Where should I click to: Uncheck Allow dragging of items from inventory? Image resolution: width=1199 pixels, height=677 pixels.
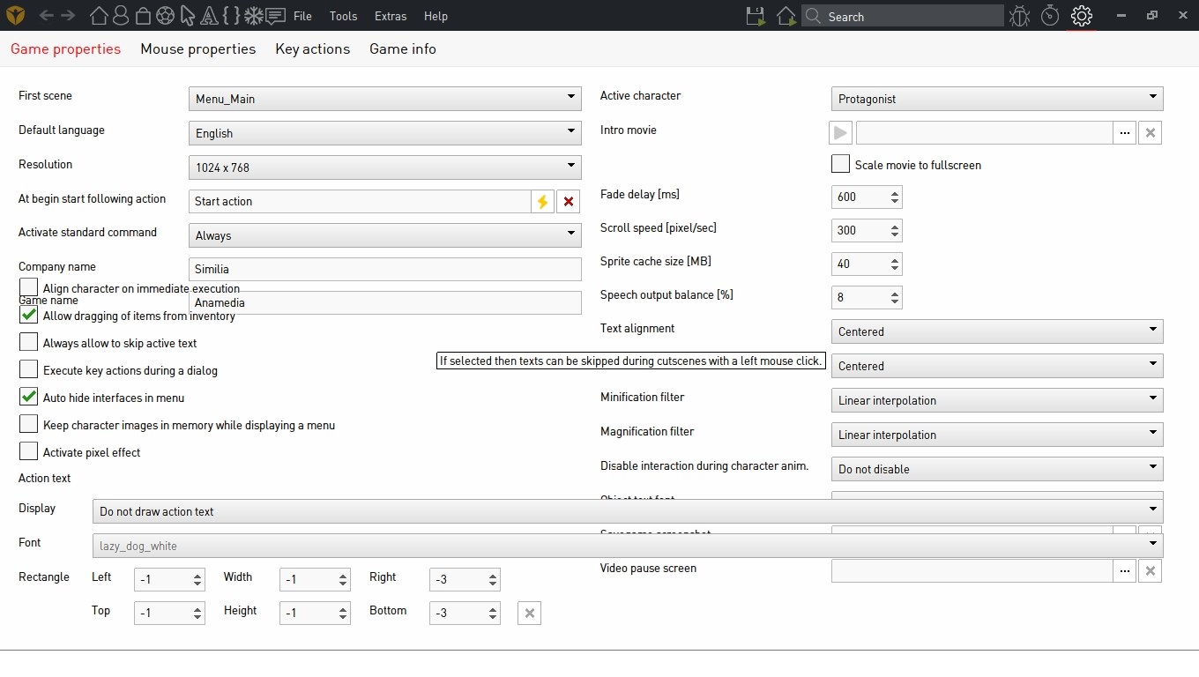[x=28, y=315]
